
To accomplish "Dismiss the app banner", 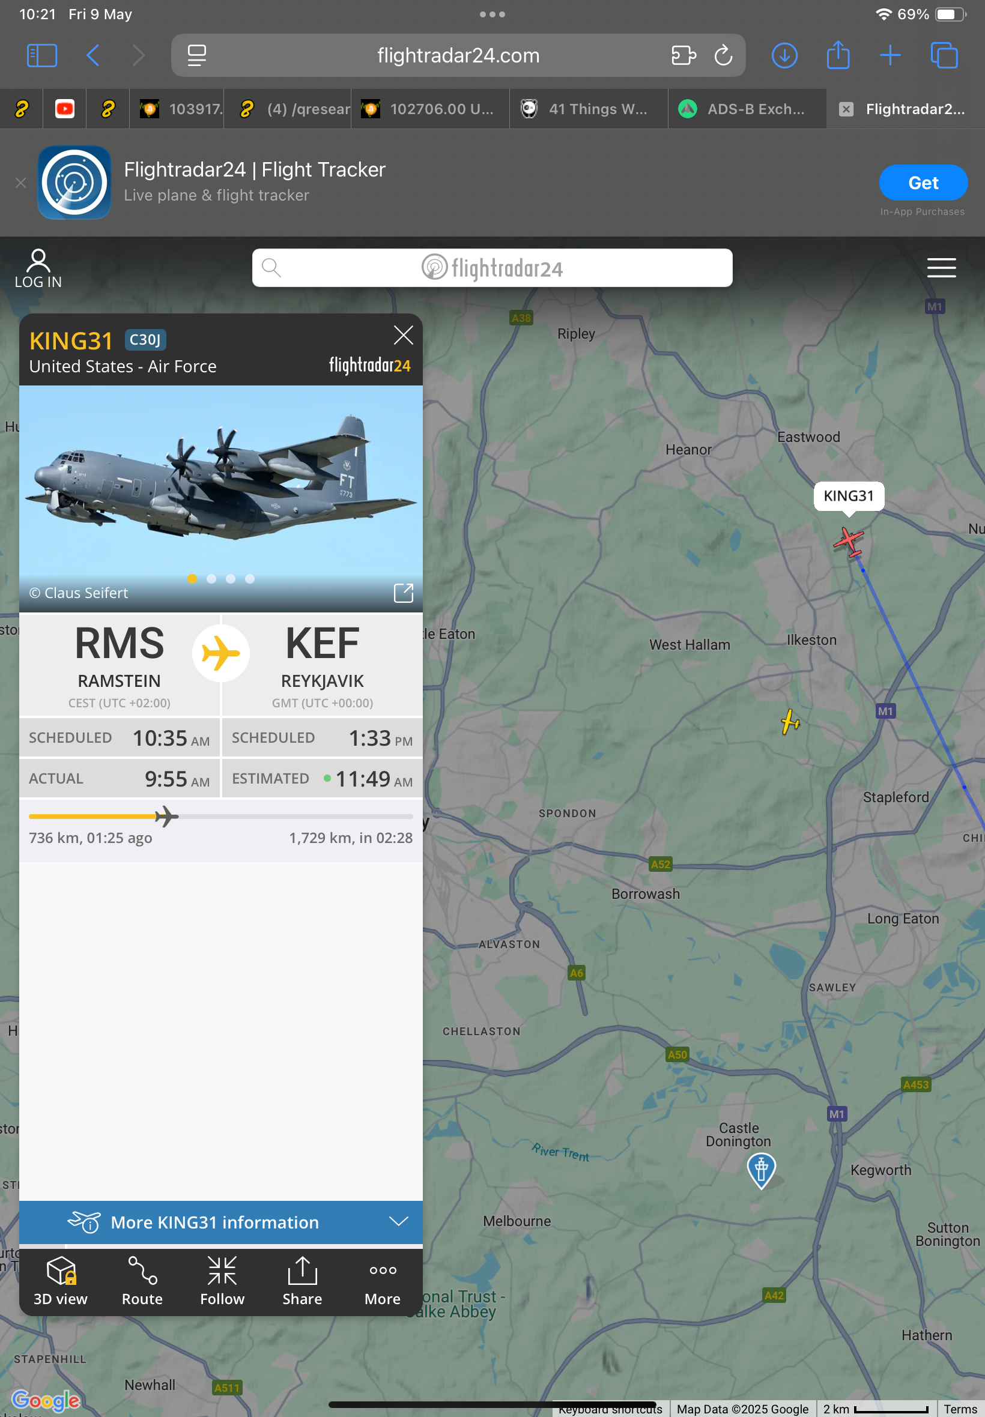I will 20,183.
